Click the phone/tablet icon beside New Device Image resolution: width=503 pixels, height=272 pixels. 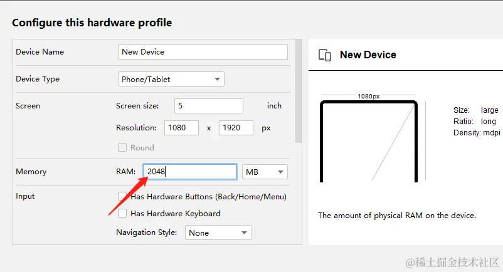pos(325,55)
